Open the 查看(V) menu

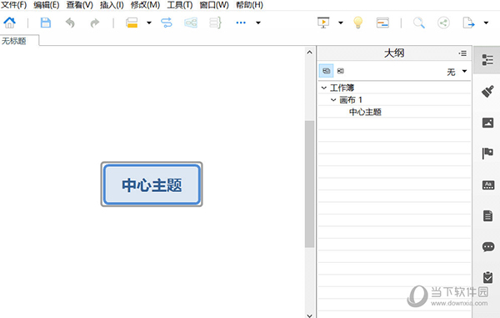coord(79,5)
